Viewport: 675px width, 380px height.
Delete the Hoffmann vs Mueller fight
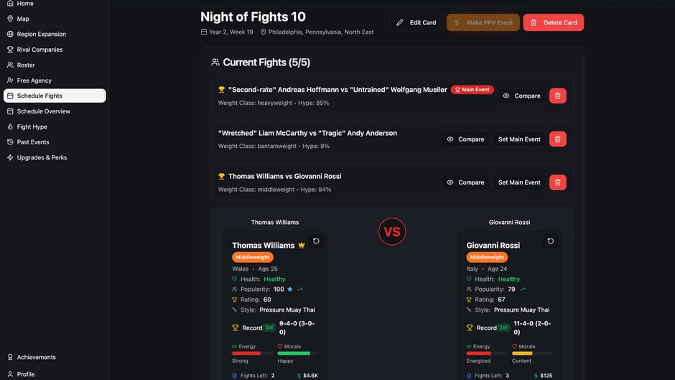[558, 96]
